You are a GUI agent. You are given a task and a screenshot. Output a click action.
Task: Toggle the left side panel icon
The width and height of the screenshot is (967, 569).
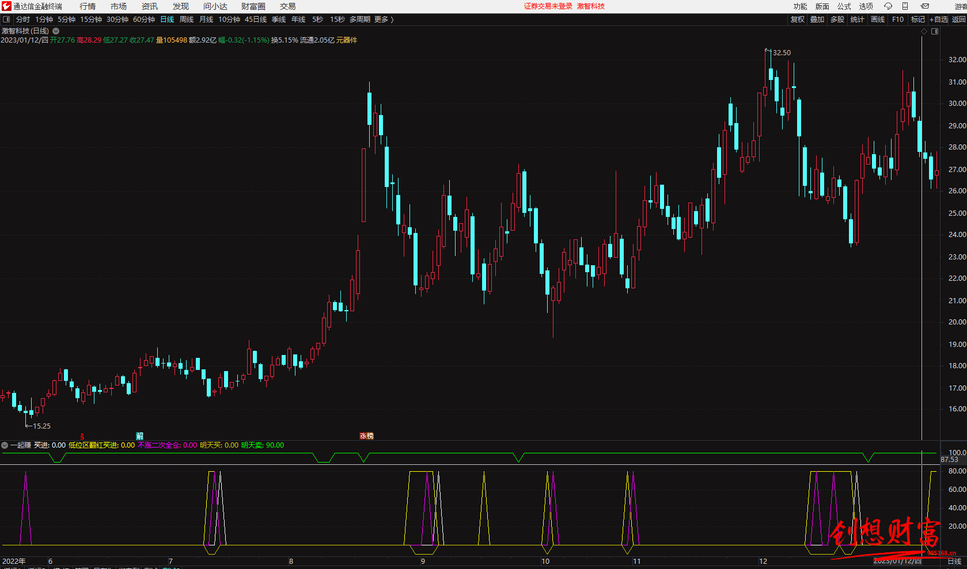pyautogui.click(x=6, y=20)
